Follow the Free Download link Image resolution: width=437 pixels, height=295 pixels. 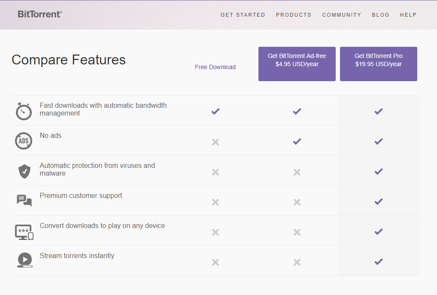[215, 67]
